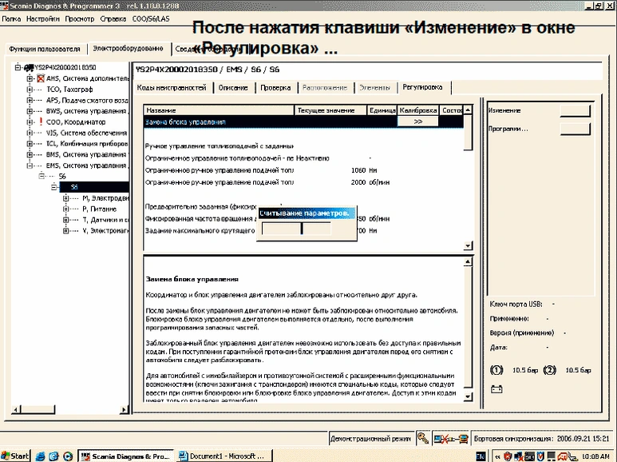Image resolution: width=617 pixels, height=462 pixels.
Task: Expand the M, Электродвигатель subnode
Action: [x=66, y=197]
